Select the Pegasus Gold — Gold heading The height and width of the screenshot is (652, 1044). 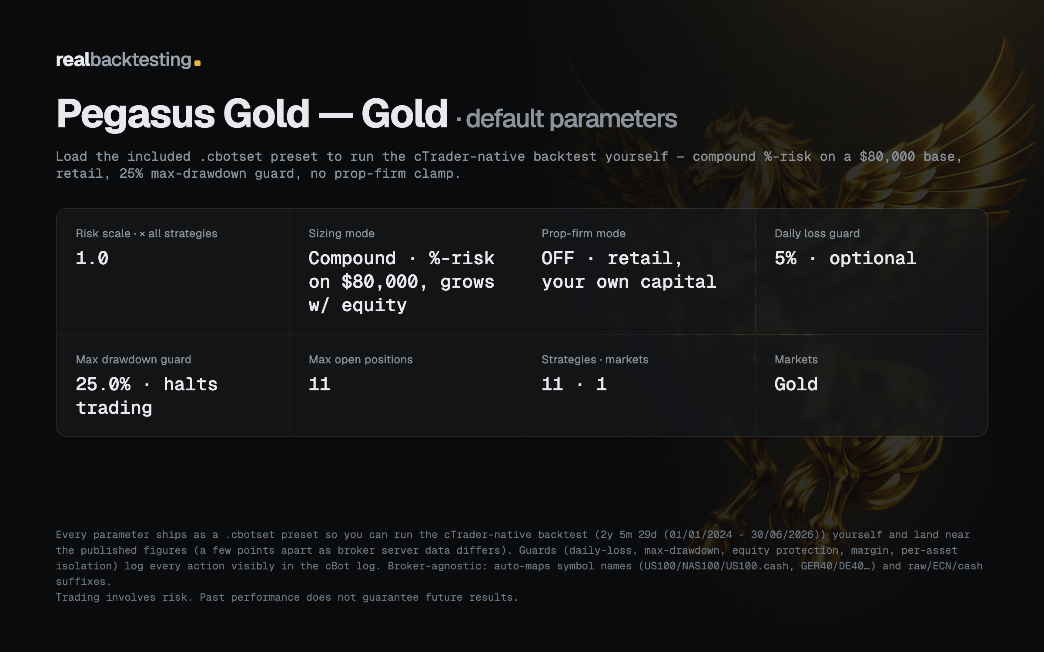pyautogui.click(x=252, y=114)
